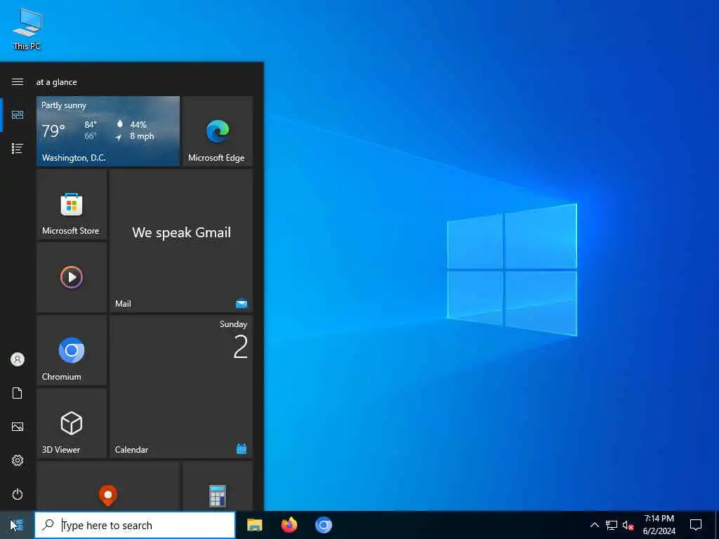719x539 pixels.
Task: Click the taskbar search box
Action: [135, 525]
